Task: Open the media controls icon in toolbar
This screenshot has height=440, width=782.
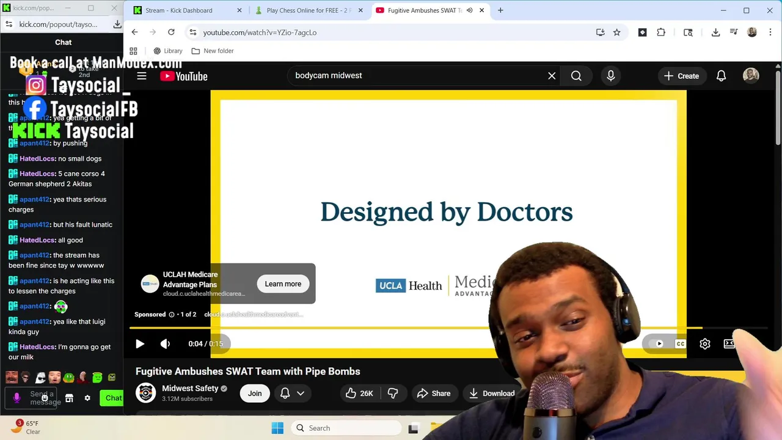Action: click(x=734, y=32)
